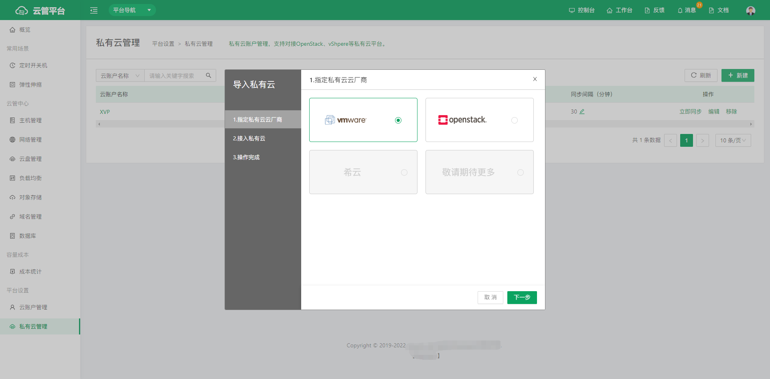Click the 数据库 sidebar icon

(x=12, y=236)
